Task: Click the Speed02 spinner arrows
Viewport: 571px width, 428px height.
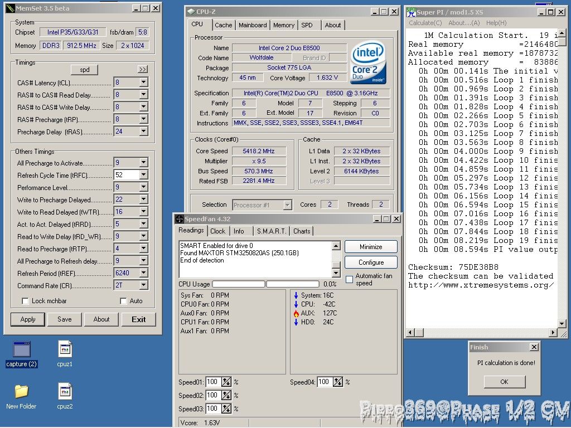Action: 226,395
